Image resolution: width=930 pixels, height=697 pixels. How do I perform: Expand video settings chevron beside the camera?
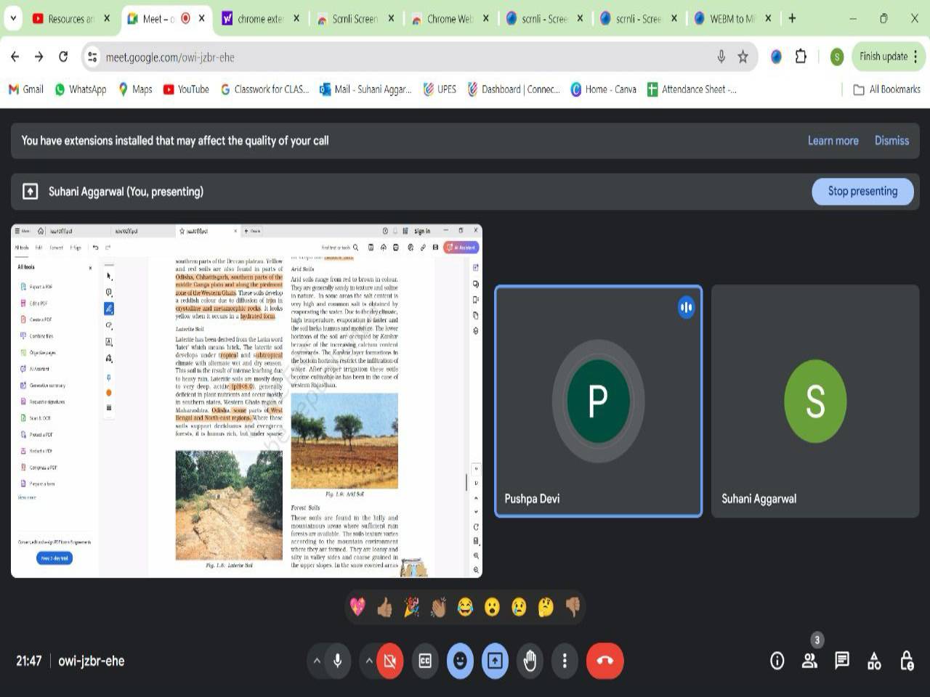point(369,661)
